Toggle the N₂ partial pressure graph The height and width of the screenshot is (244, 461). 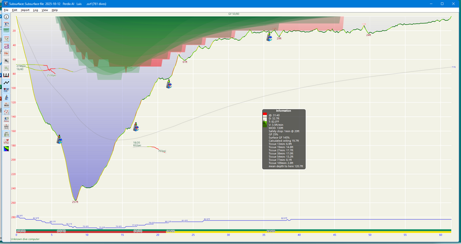click(6, 60)
